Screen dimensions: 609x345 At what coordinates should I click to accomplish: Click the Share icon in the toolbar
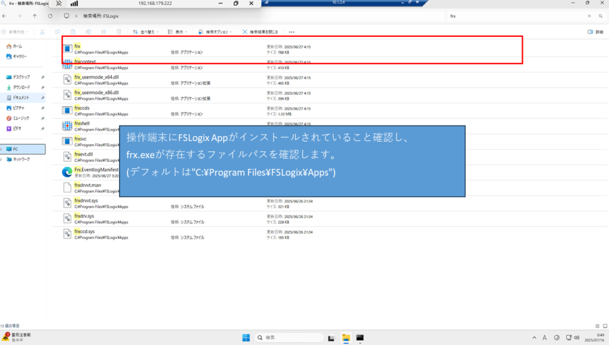click(103, 32)
